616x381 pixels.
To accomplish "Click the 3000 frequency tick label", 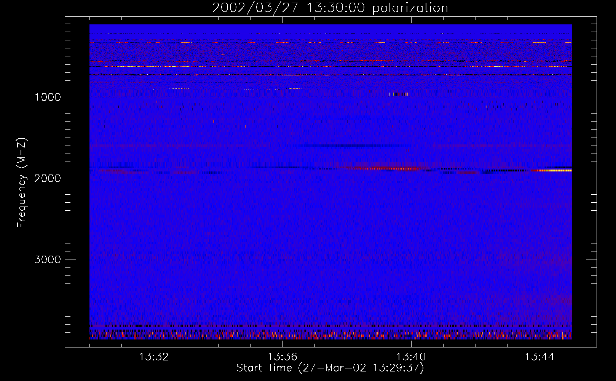I will [x=48, y=259].
